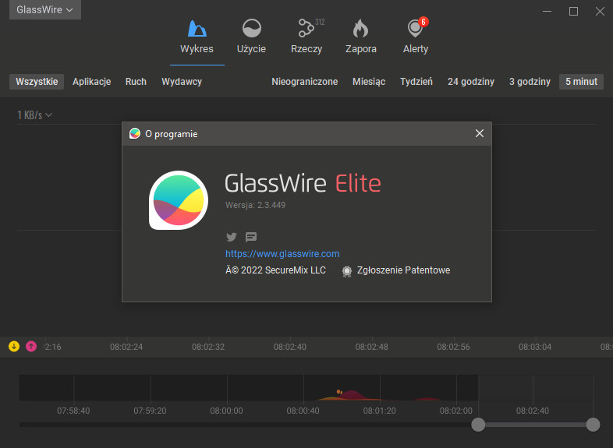
Task: Set time range to Miesiąc
Action: point(369,82)
